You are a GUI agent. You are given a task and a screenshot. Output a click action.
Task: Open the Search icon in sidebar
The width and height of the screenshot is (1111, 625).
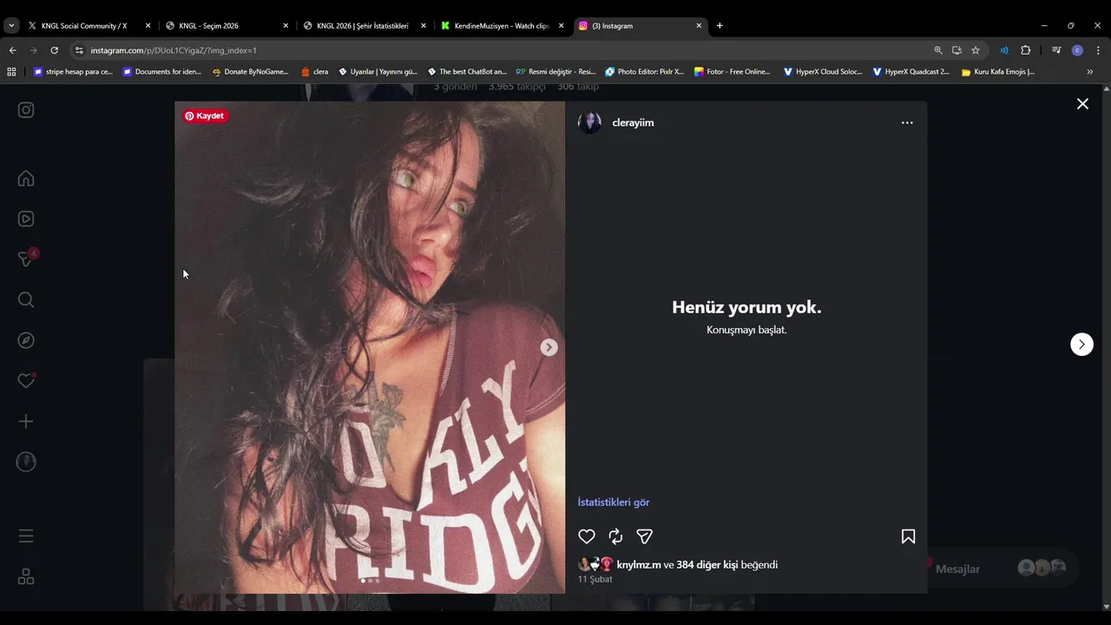tap(26, 299)
